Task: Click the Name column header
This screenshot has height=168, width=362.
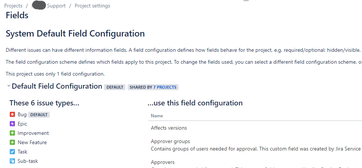Action: [x=157, y=116]
